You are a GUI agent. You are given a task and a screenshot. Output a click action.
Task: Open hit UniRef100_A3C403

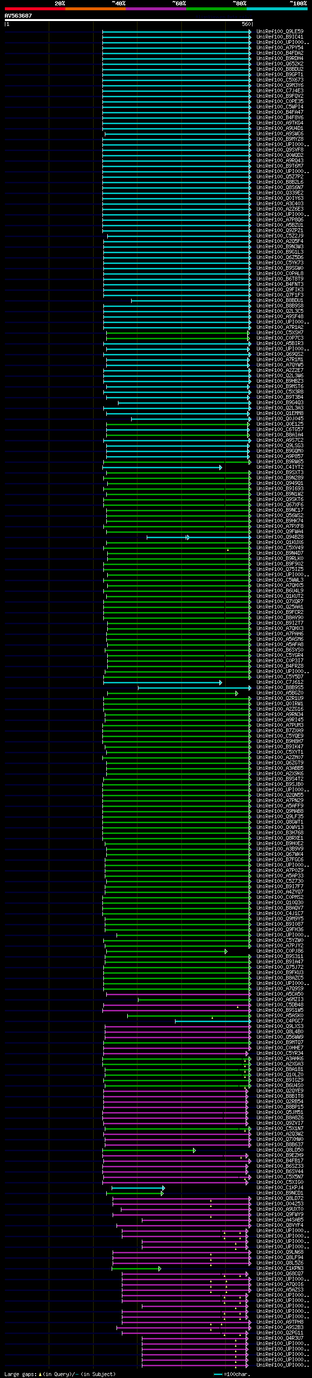pos(280,203)
